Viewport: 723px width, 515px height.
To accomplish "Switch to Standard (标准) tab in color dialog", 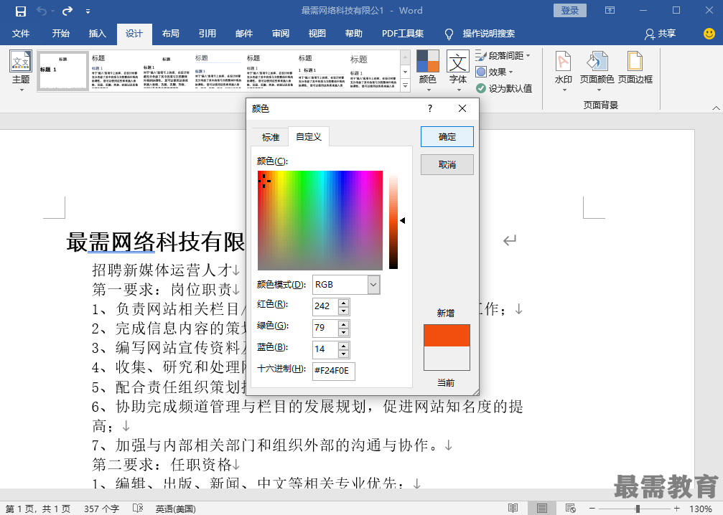I will [x=271, y=137].
